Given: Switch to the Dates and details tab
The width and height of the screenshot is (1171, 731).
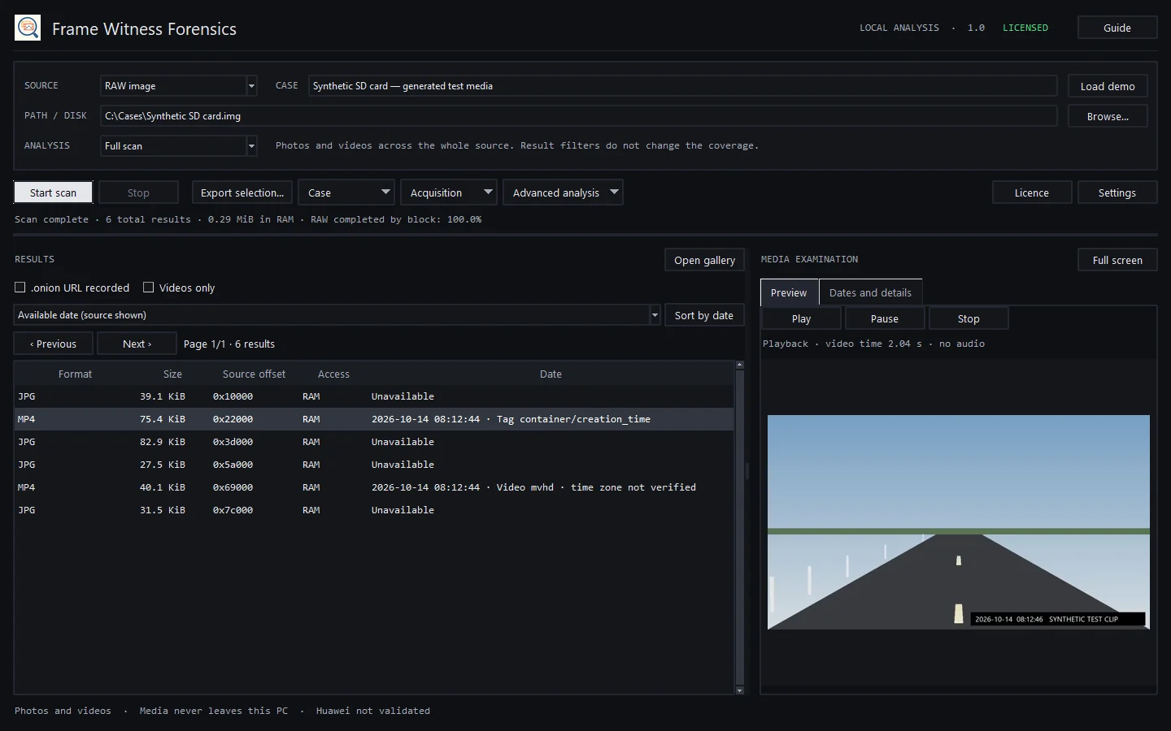Looking at the screenshot, I should (870, 292).
